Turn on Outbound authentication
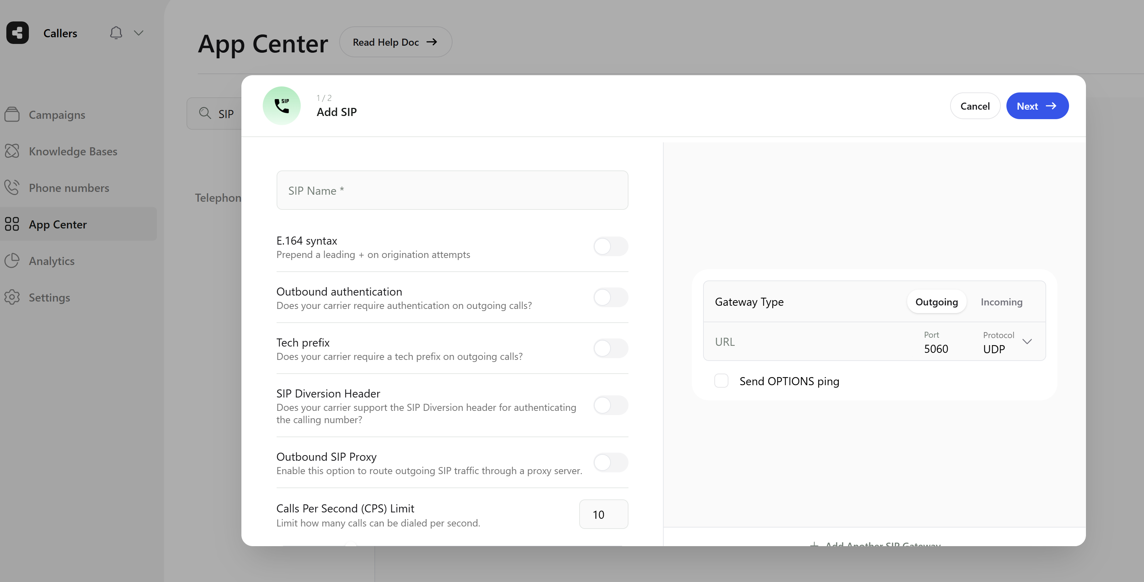1144x582 pixels. click(611, 297)
